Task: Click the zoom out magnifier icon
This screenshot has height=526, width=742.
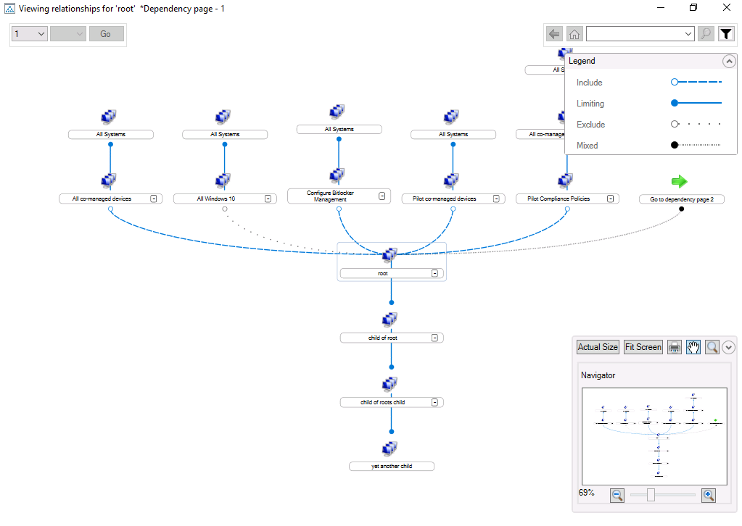Action: [x=617, y=496]
